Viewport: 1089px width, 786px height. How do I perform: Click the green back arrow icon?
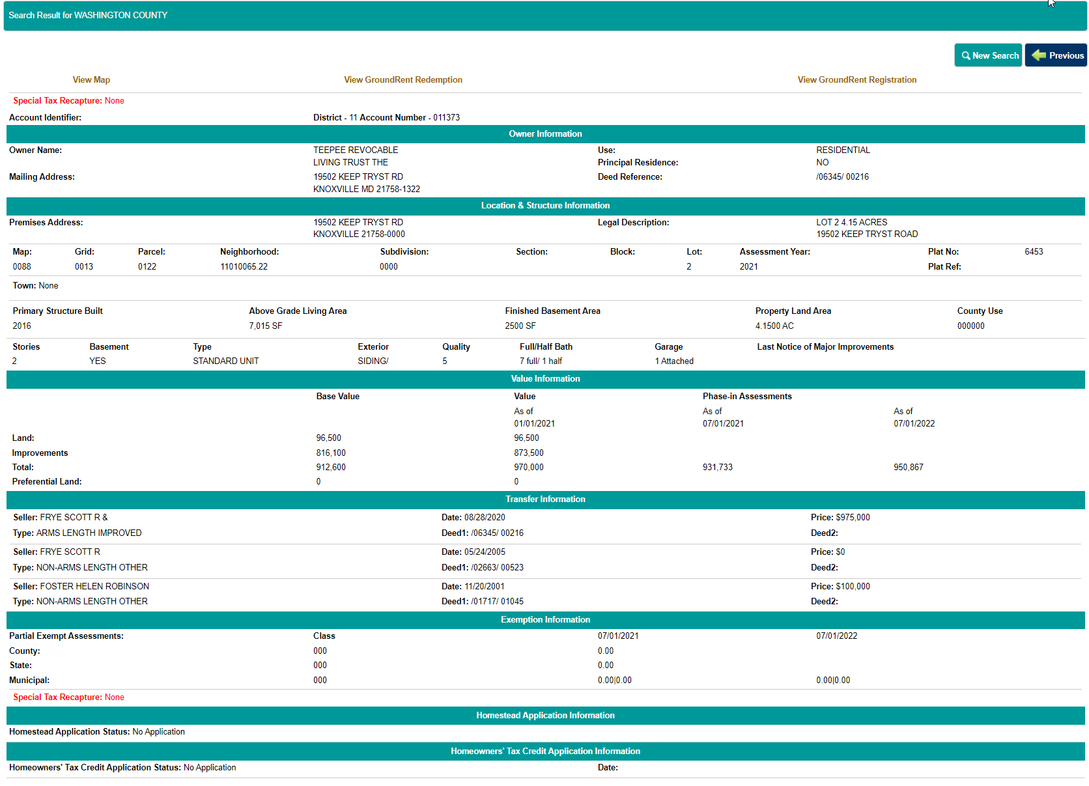click(1039, 55)
